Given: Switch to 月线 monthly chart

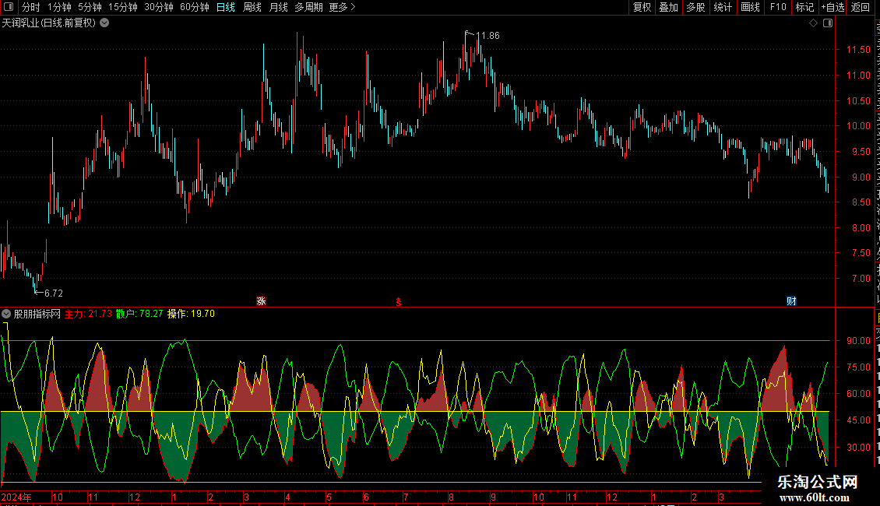Looking at the screenshot, I should coord(278,7).
